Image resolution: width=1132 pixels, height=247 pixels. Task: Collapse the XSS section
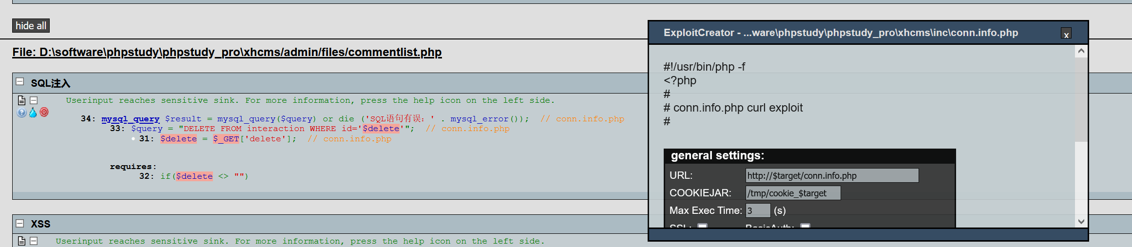(x=20, y=223)
